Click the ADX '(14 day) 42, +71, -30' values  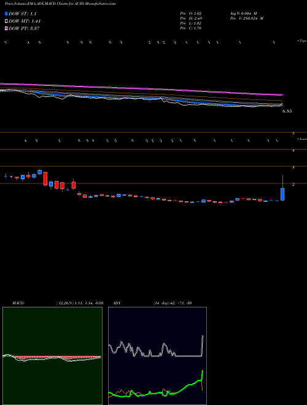173,303
